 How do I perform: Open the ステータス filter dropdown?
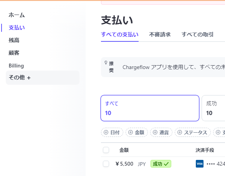(193, 132)
